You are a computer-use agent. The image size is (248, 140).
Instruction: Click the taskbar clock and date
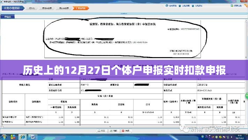[240, 137]
